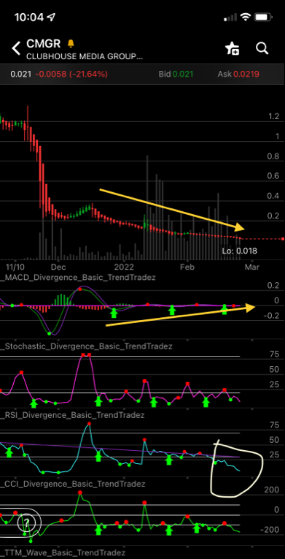Tap the CMGR alert bell icon
This screenshot has width=285, height=559.
pos(71,44)
